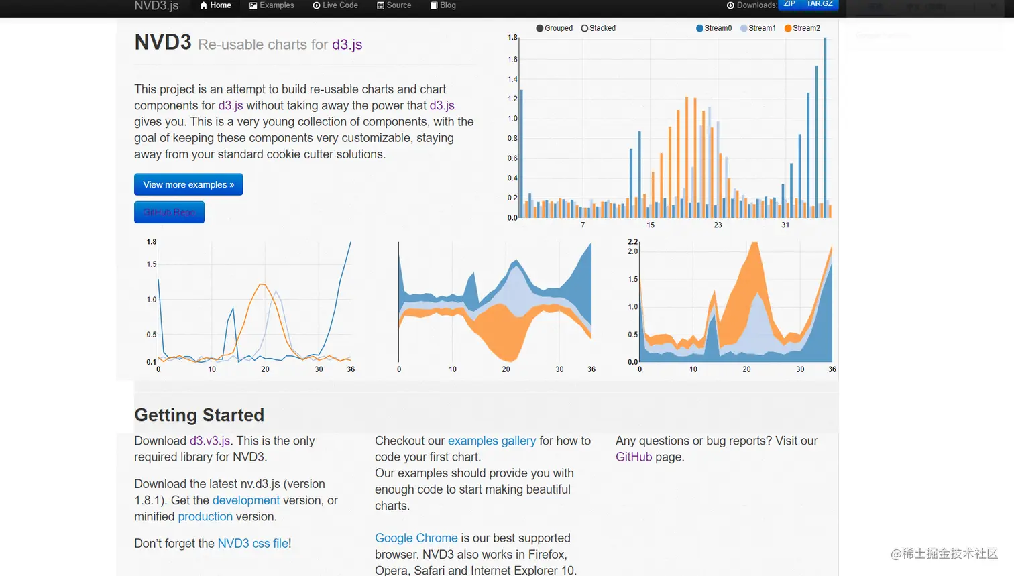The height and width of the screenshot is (576, 1014).
Task: Click the stacked area chart
Action: (x=732, y=306)
